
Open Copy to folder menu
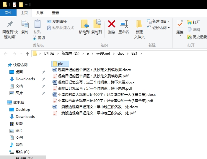(x=97, y=28)
